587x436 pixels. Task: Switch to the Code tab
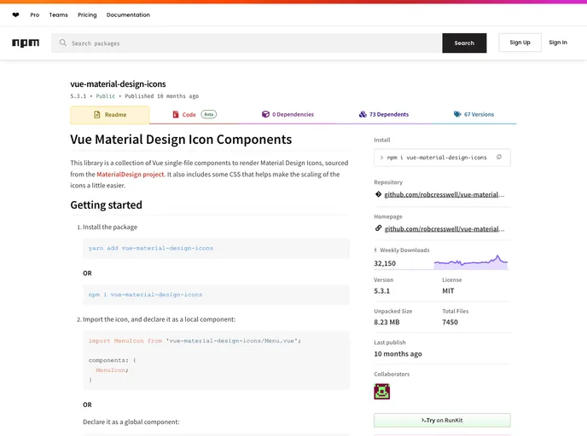tap(189, 114)
